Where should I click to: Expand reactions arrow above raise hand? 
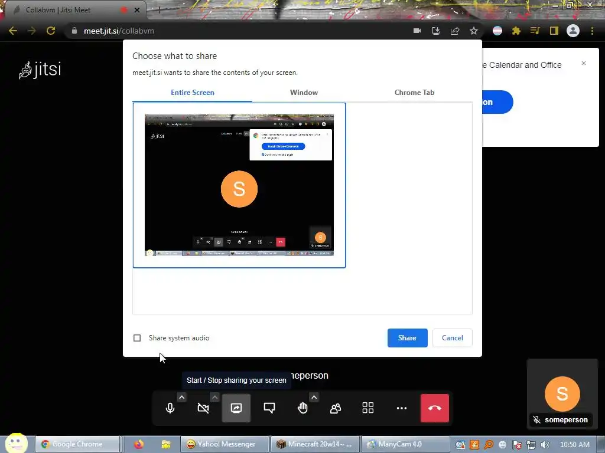pyautogui.click(x=314, y=397)
